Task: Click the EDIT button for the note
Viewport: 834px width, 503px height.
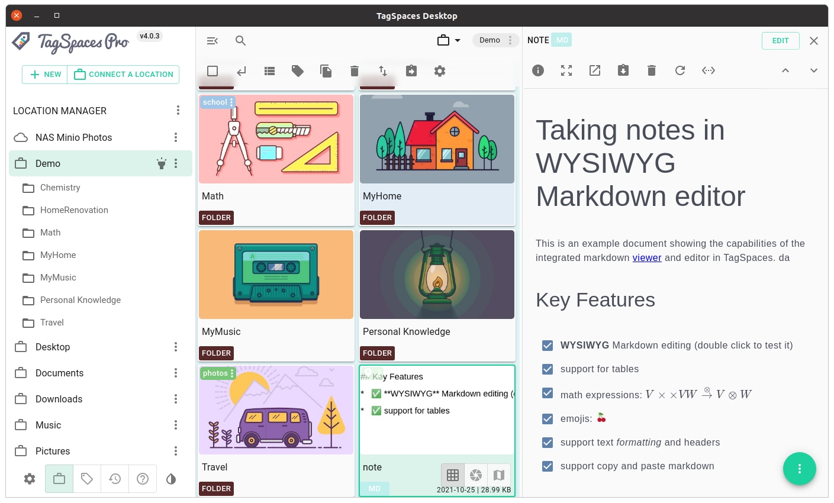Action: coord(781,41)
